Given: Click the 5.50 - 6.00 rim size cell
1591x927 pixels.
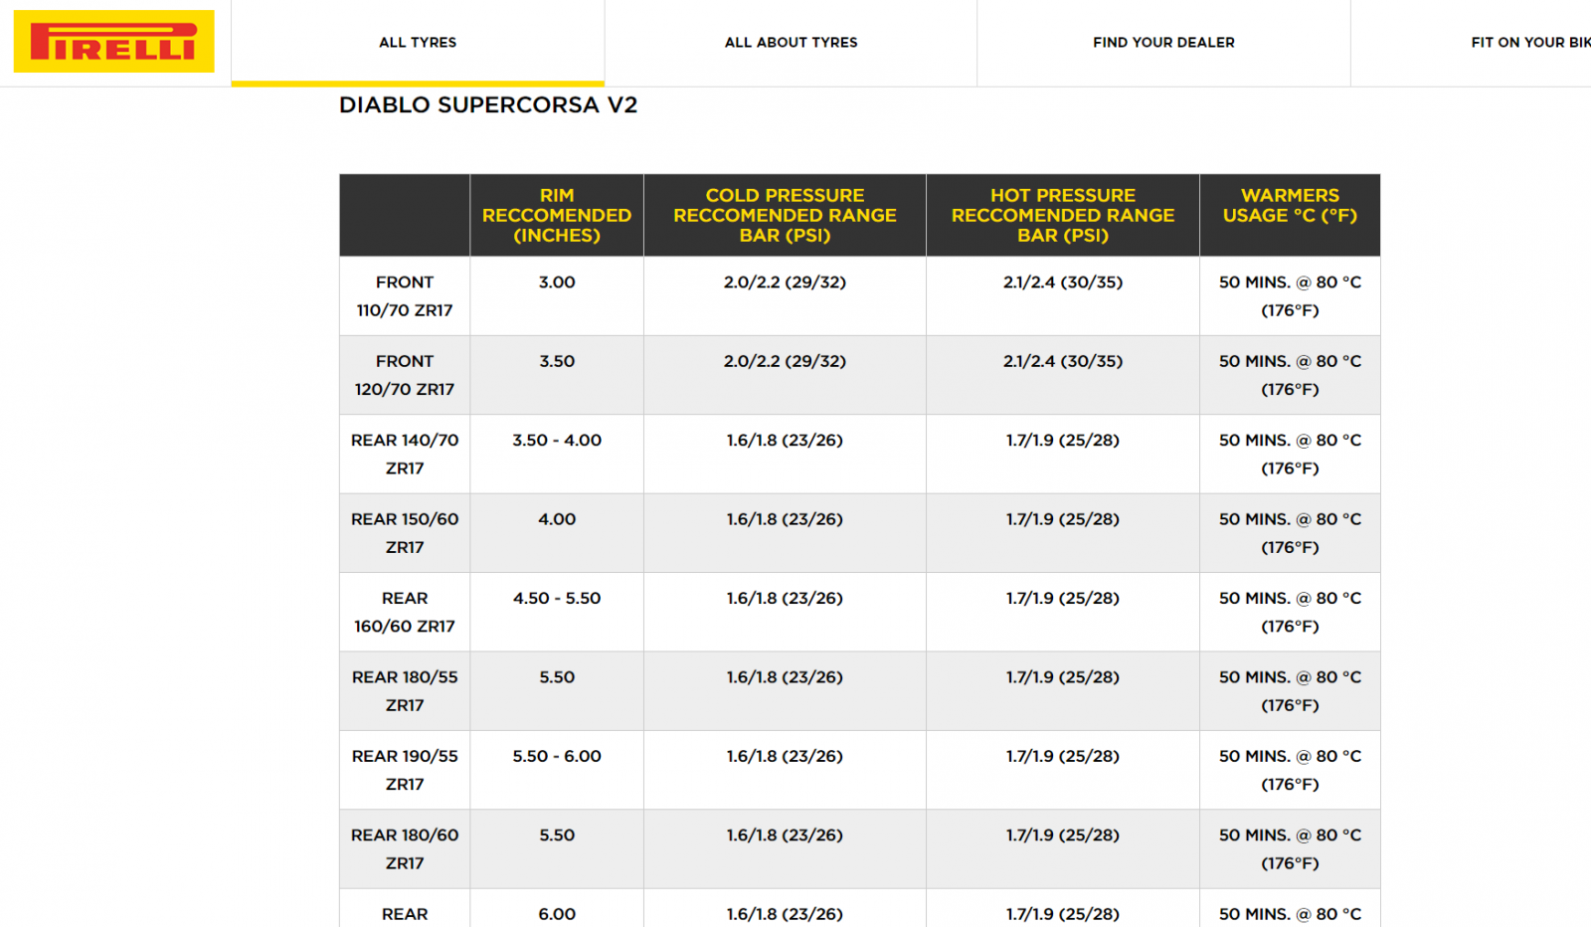Looking at the screenshot, I should click(557, 757).
